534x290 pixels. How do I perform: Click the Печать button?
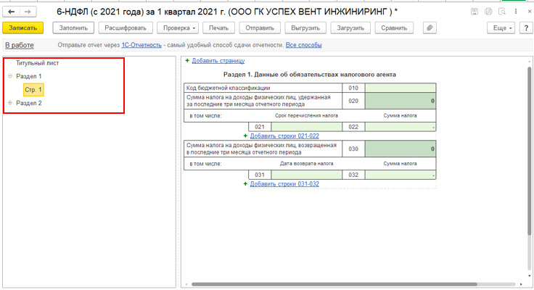coord(218,28)
